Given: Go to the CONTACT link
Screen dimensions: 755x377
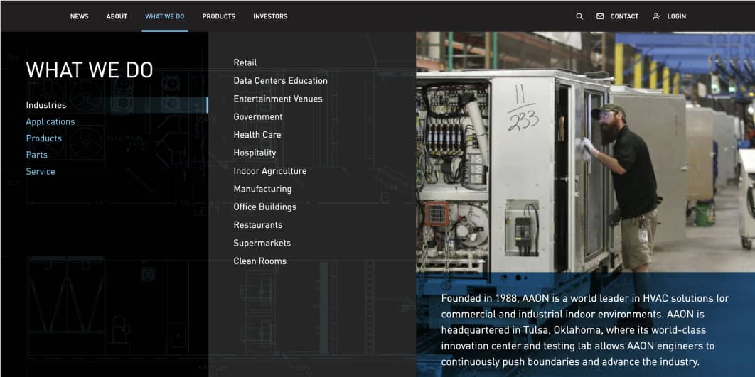Looking at the screenshot, I should 624,16.
